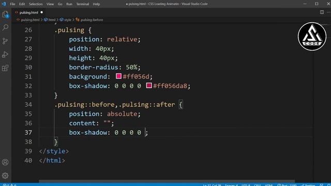Click the .pulsing::before breadcrumb item
Viewport: 331px width, 186px height.
point(89,20)
